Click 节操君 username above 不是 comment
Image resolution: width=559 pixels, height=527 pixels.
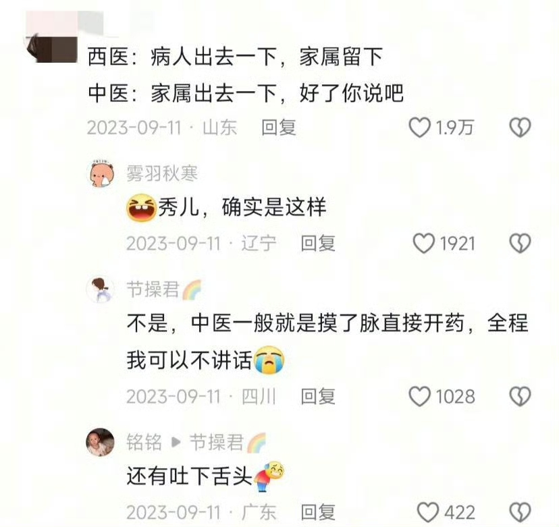click(153, 289)
